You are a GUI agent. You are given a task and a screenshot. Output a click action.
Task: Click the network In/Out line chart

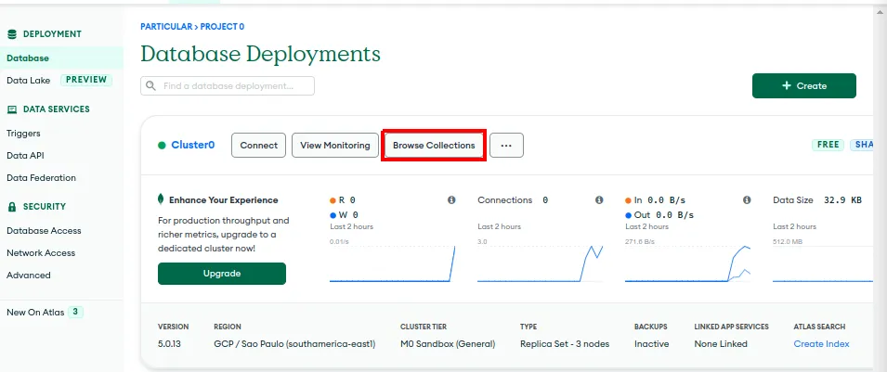pos(688,263)
